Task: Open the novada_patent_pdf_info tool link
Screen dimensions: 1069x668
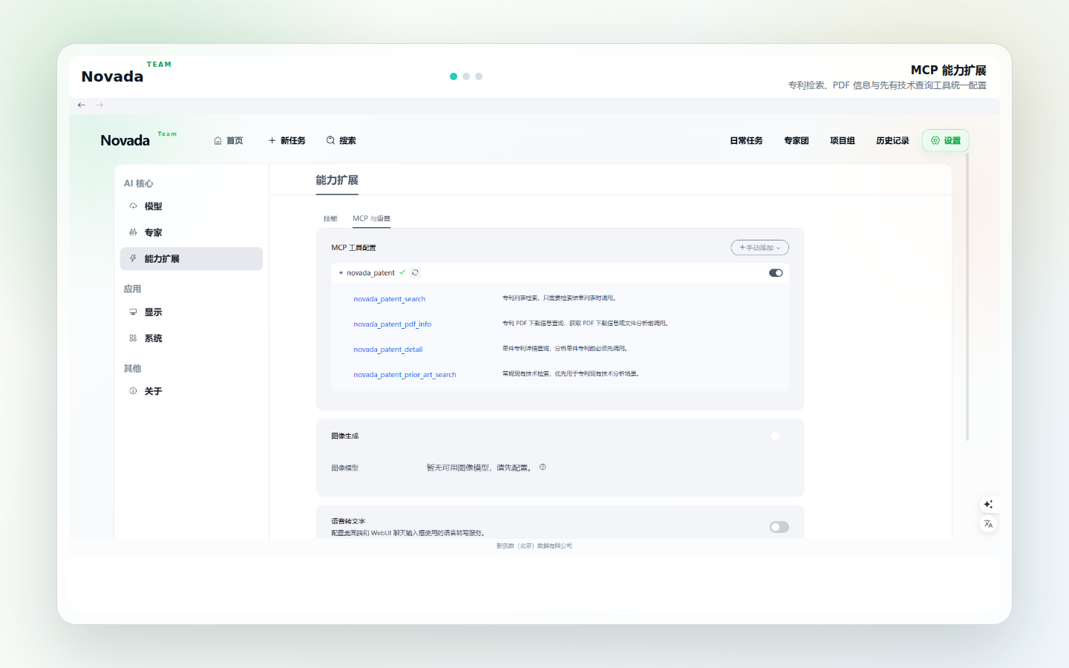Action: click(x=393, y=324)
